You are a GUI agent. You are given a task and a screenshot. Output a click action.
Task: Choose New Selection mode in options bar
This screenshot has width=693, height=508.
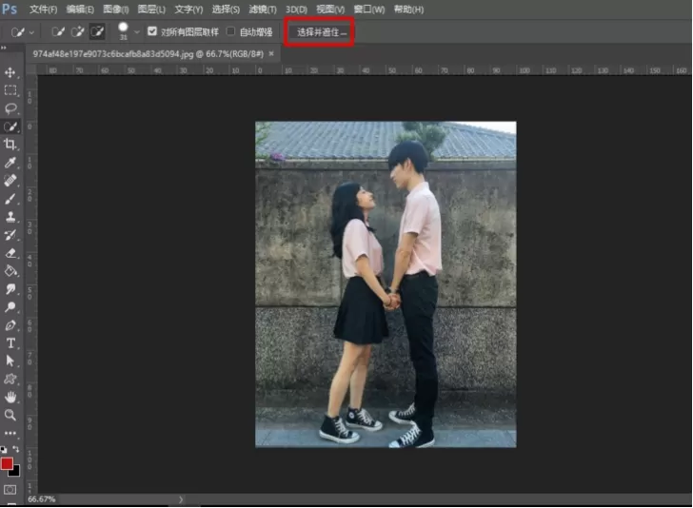point(58,31)
